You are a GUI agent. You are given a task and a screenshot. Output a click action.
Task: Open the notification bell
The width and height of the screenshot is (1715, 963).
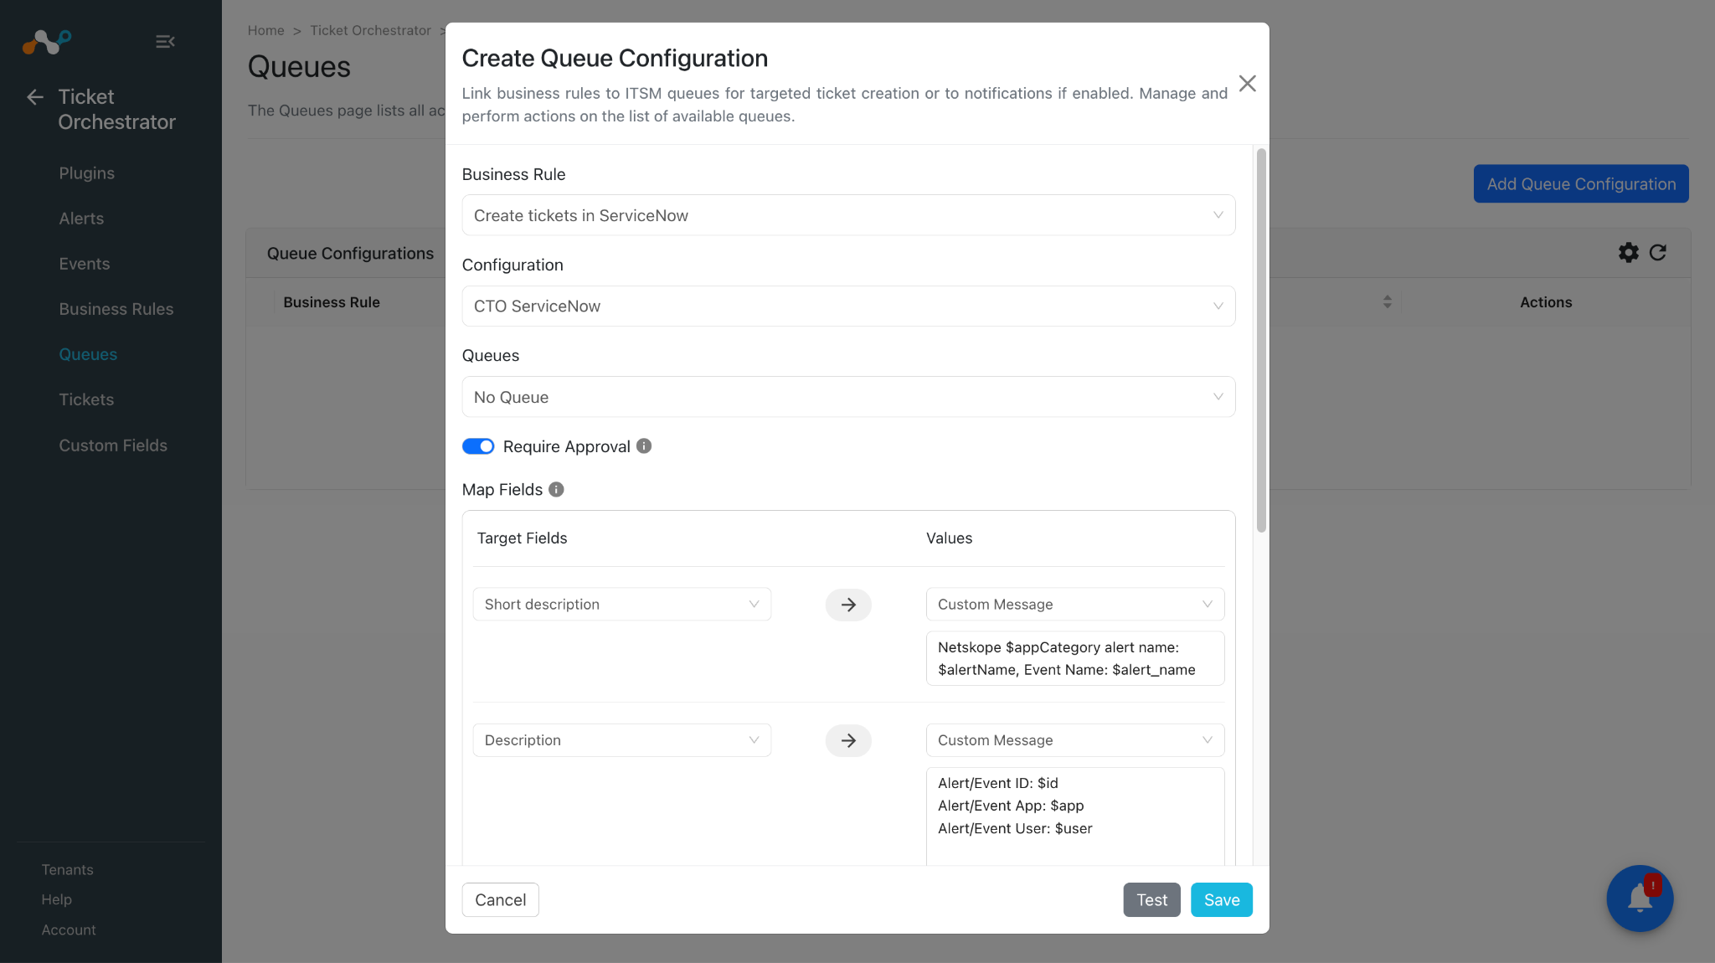coord(1640,899)
